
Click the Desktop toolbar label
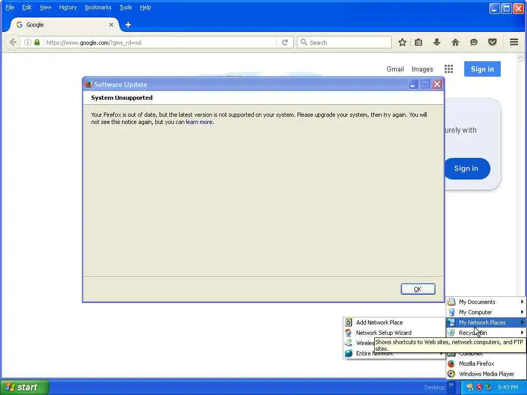coord(434,387)
